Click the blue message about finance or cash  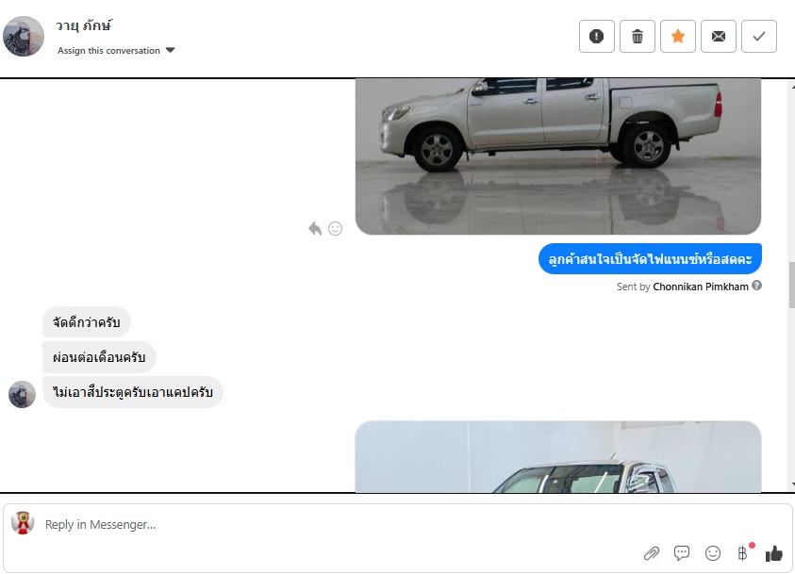pyautogui.click(x=650, y=259)
